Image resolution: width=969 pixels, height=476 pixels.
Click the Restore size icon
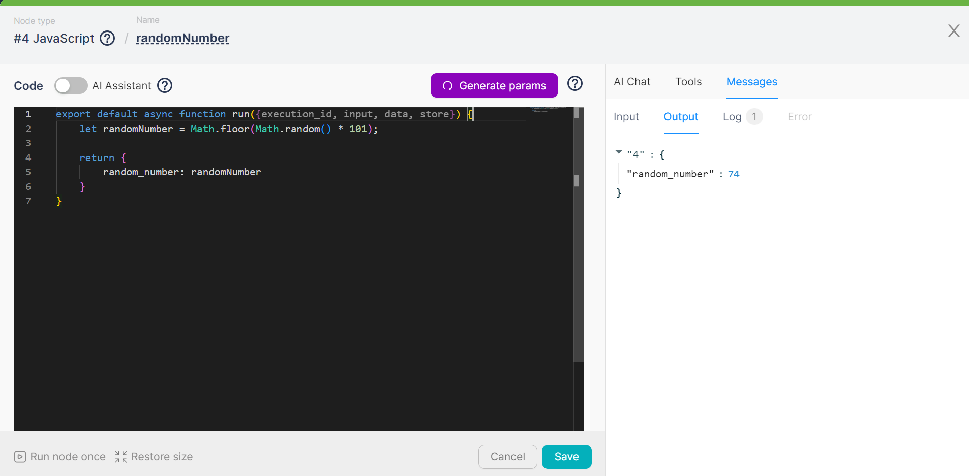point(120,457)
